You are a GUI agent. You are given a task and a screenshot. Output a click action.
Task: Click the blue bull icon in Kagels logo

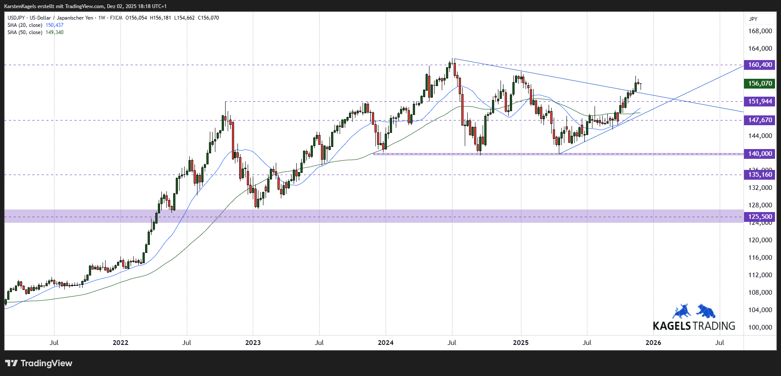coord(681,312)
